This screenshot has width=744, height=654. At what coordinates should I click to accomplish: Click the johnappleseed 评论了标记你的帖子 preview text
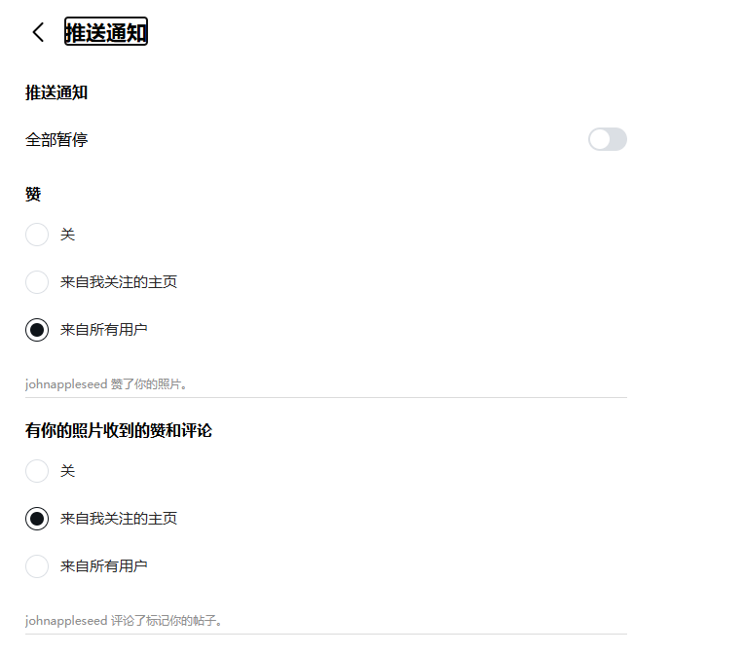point(124,620)
